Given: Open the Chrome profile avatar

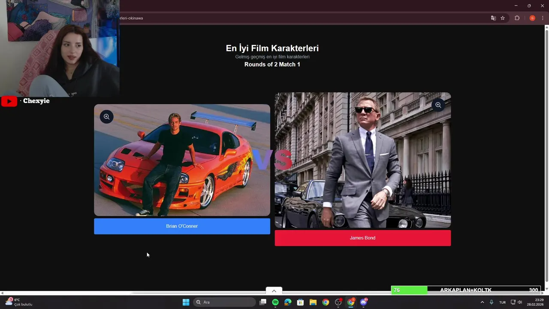Looking at the screenshot, I should 532,18.
